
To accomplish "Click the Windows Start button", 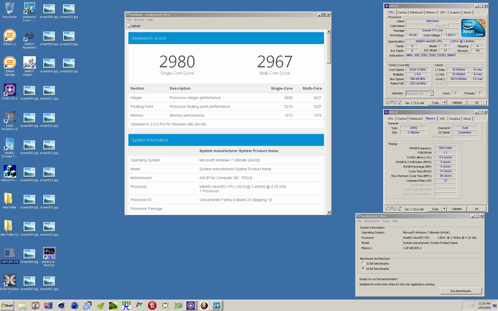I will tap(7, 306).
